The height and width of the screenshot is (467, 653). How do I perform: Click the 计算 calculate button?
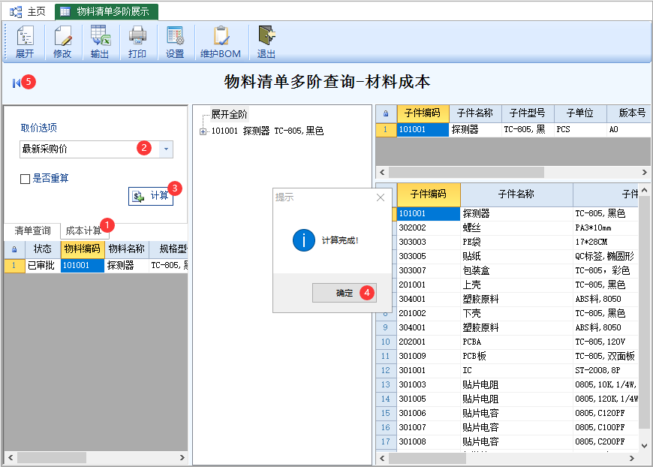click(151, 196)
